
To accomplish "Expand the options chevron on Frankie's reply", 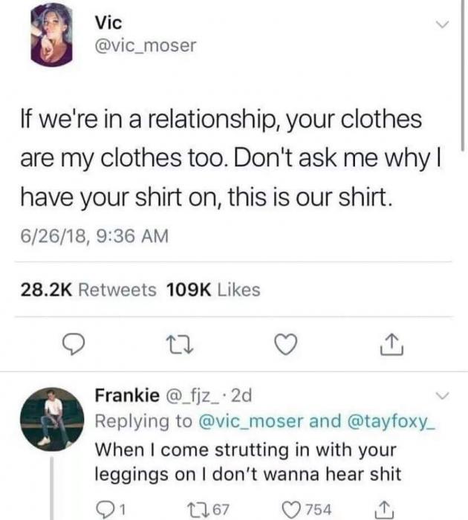I will pyautogui.click(x=443, y=394).
